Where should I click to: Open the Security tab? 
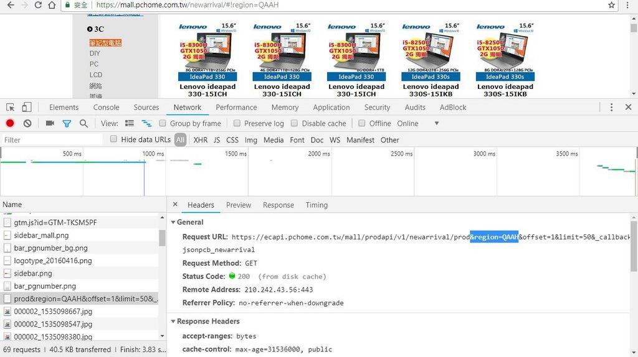point(377,107)
